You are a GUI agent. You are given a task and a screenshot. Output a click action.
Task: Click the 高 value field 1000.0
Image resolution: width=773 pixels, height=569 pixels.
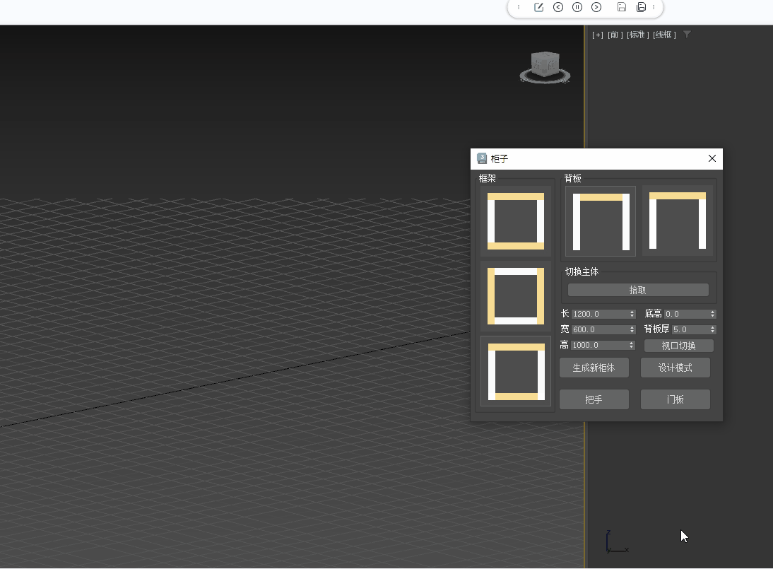(599, 345)
